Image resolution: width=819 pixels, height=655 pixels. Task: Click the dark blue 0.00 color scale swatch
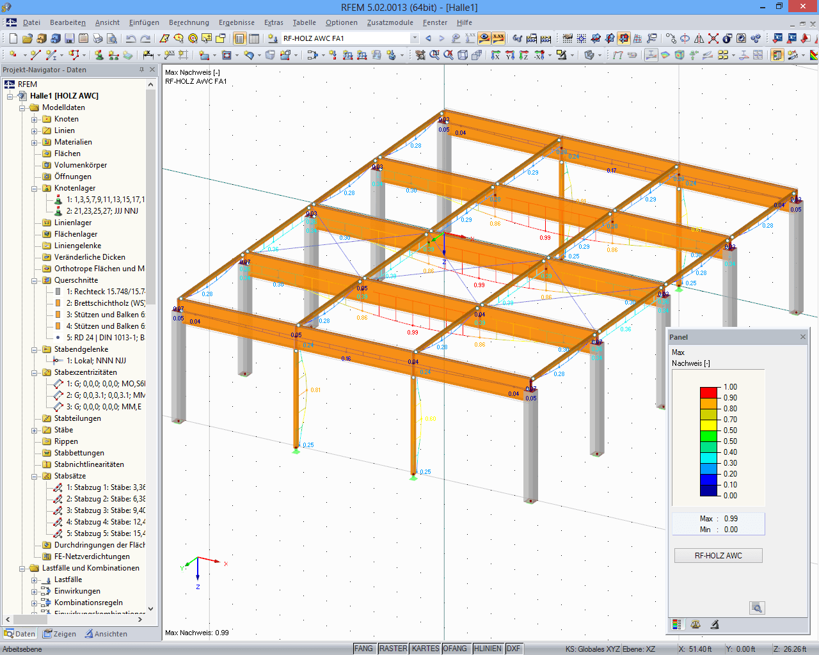[709, 491]
